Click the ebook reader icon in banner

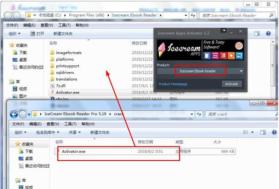[x=207, y=56]
